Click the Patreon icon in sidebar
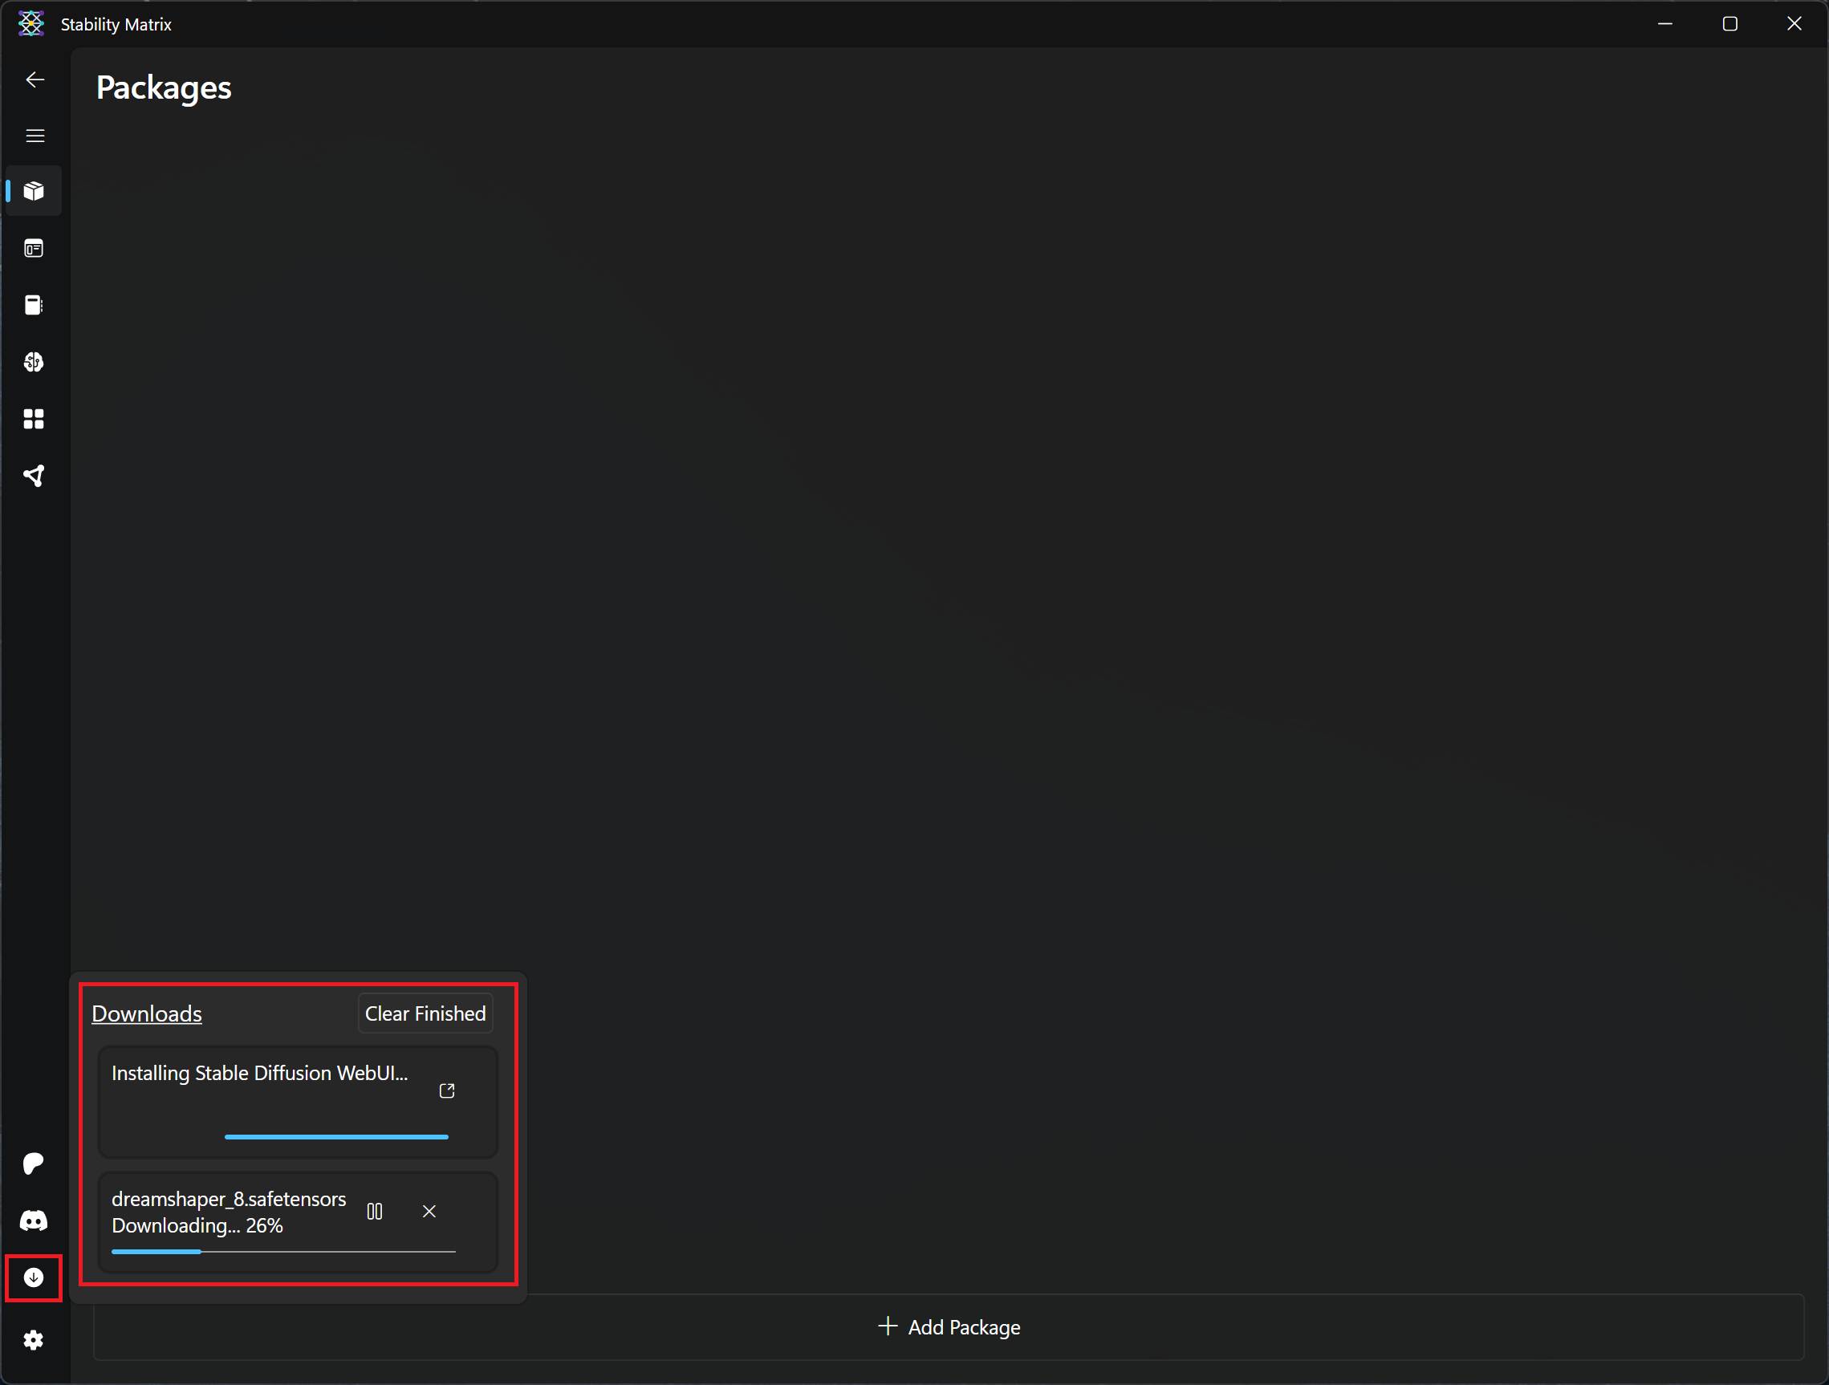1829x1385 pixels. coord(34,1164)
